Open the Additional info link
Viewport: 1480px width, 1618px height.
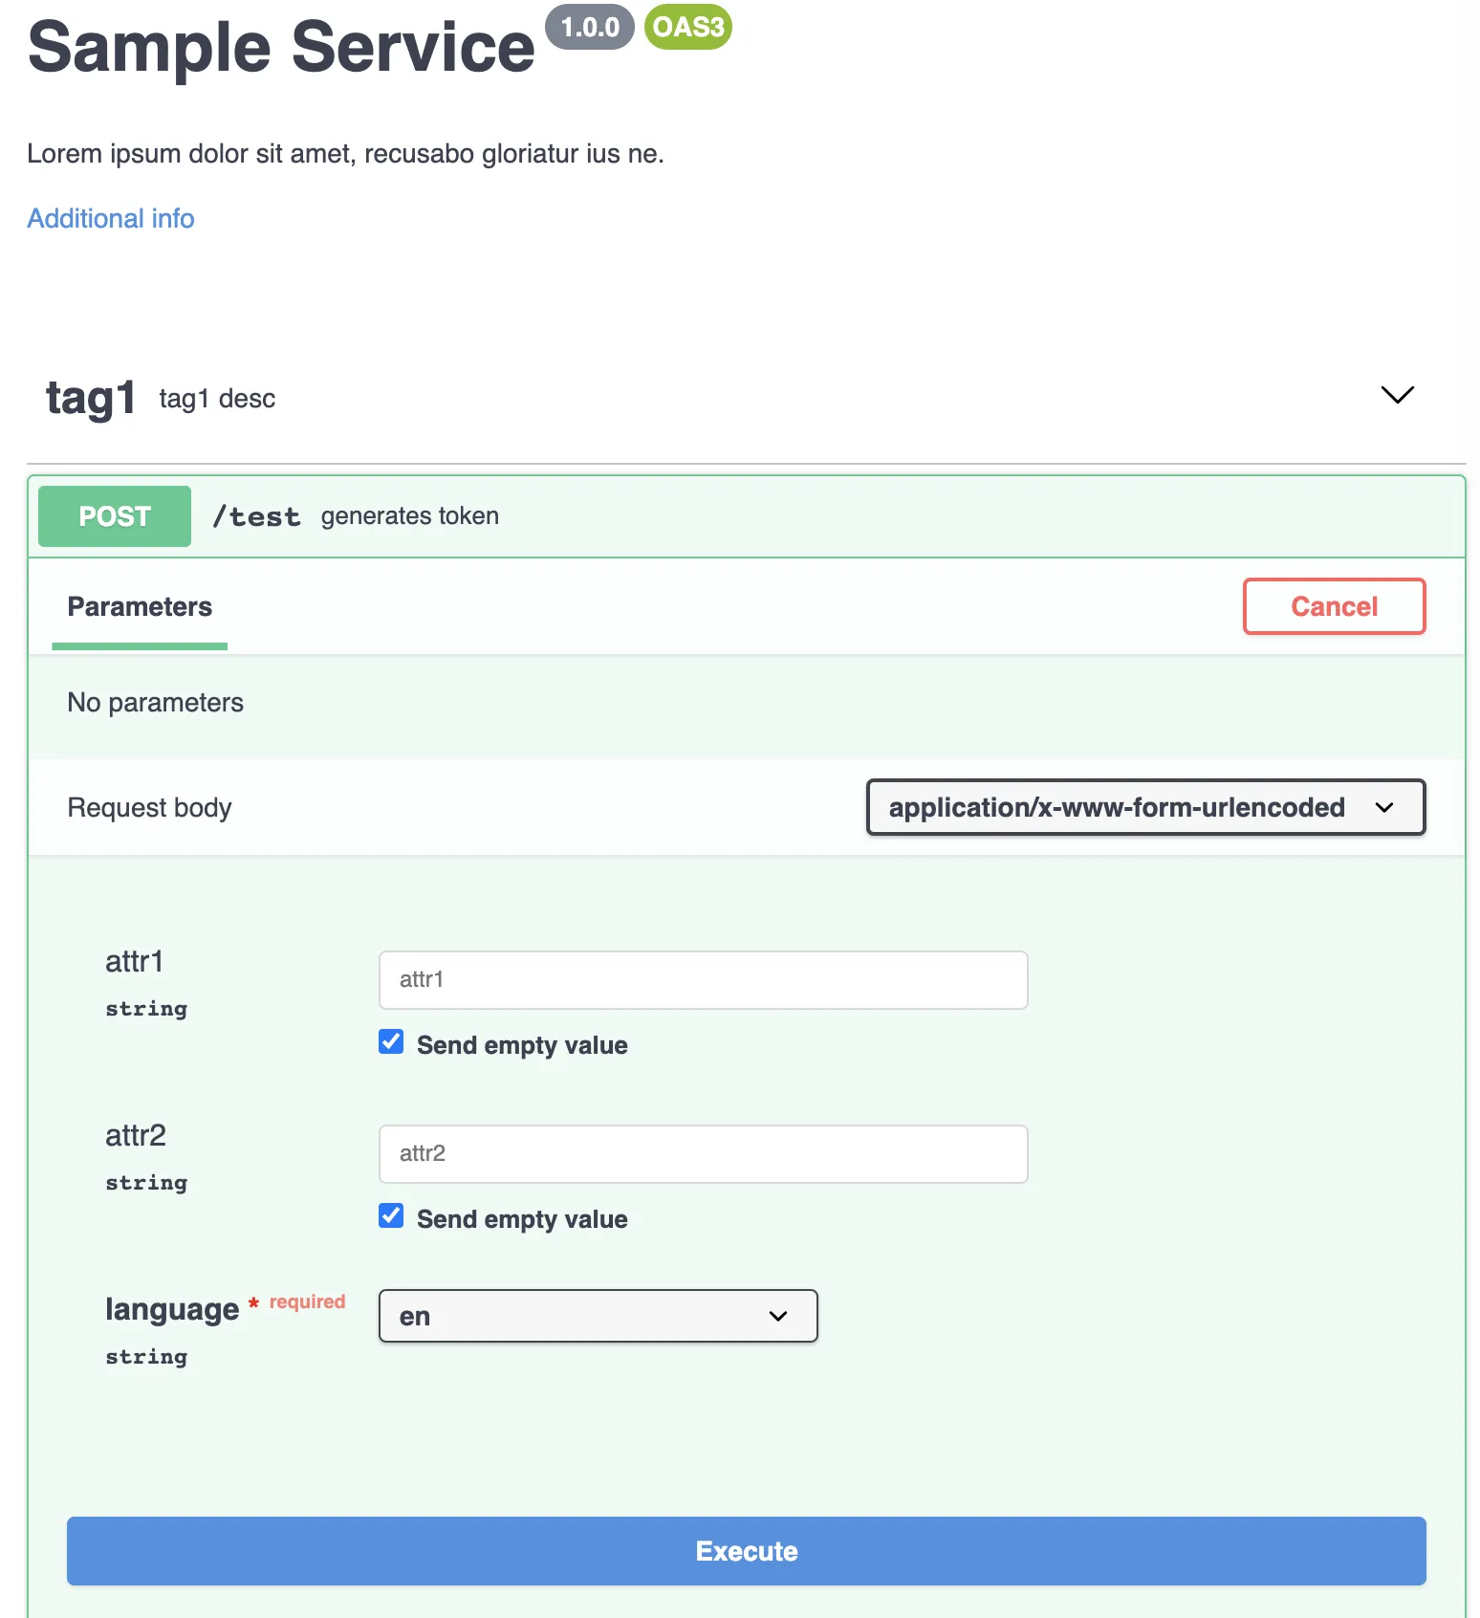(x=111, y=219)
